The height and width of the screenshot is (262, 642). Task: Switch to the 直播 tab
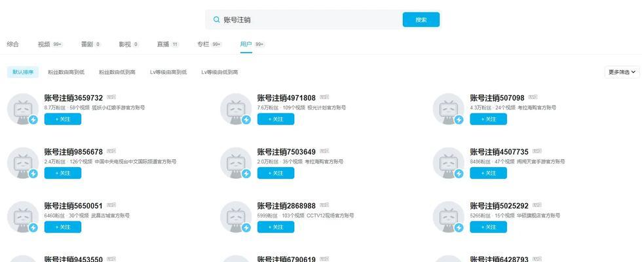(163, 45)
